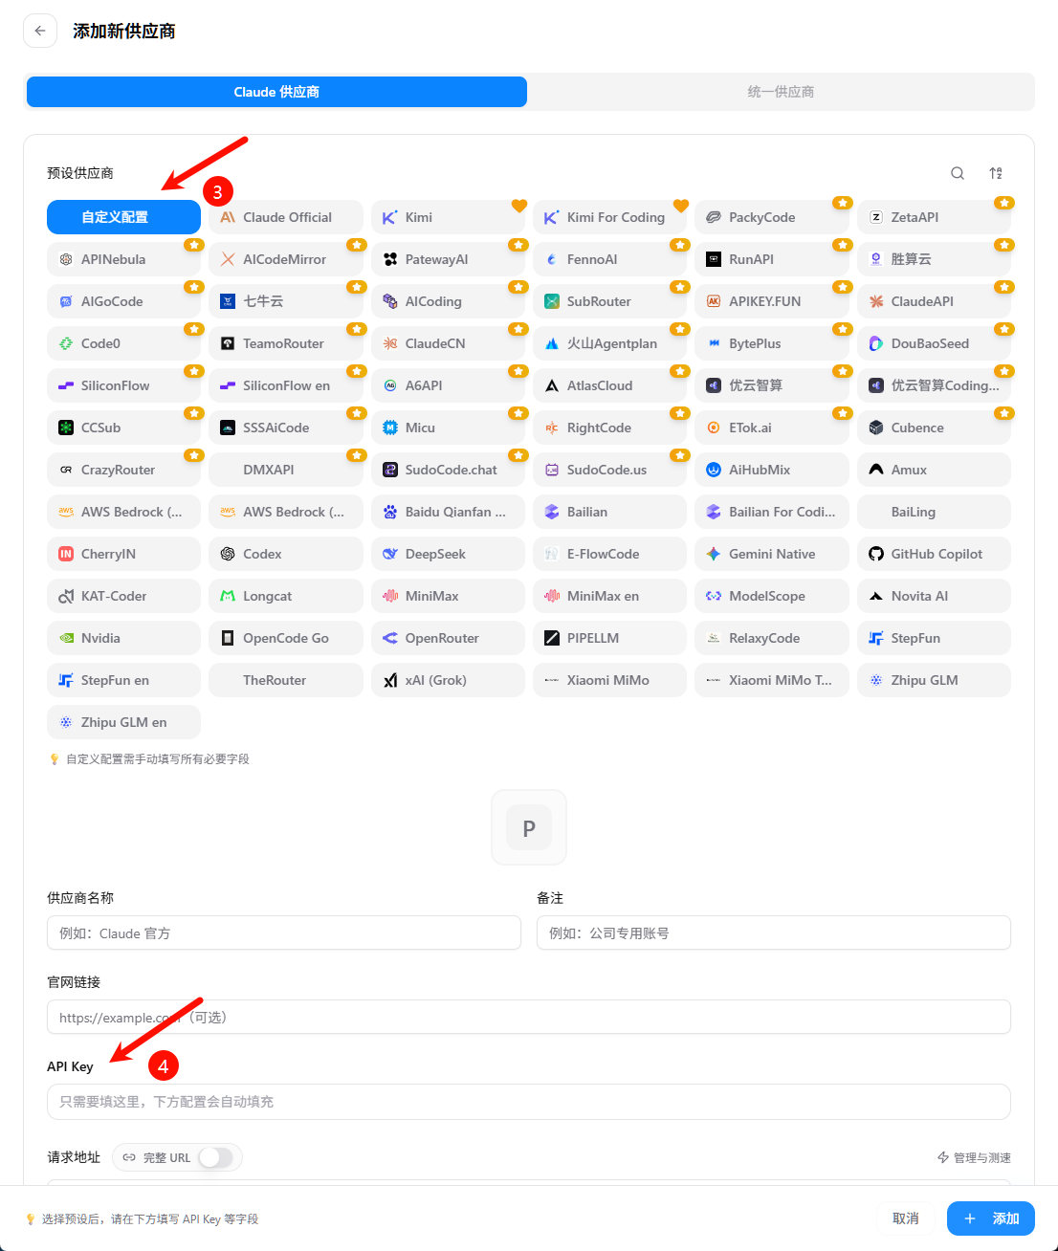Select APINebula provider
1058x1251 pixels.
(x=123, y=259)
